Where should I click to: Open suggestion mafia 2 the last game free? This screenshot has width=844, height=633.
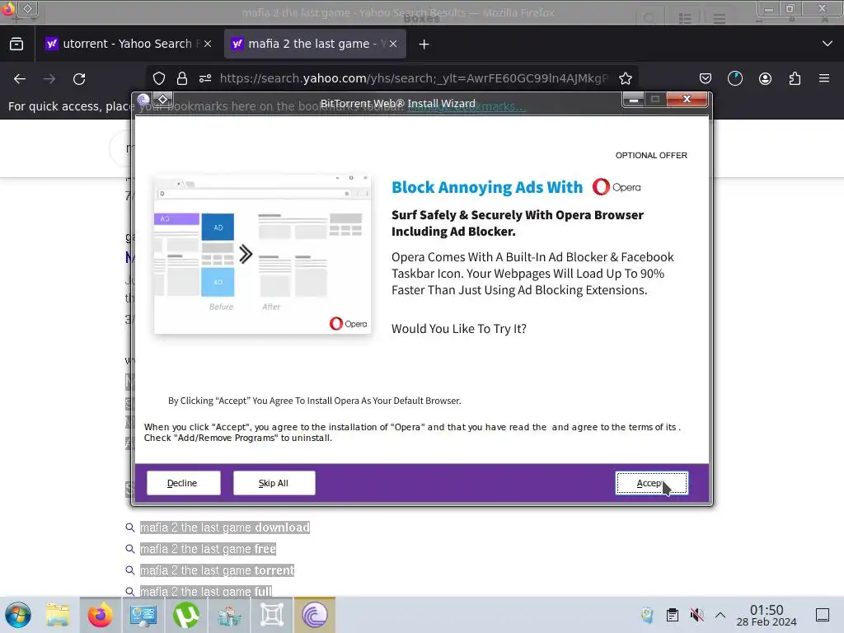tap(208, 549)
